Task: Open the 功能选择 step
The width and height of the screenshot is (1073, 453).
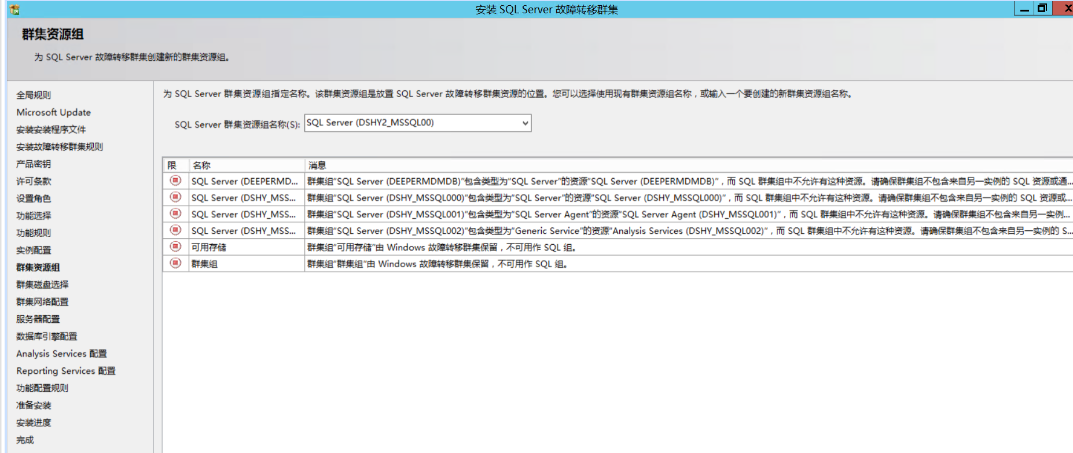Action: click(34, 216)
